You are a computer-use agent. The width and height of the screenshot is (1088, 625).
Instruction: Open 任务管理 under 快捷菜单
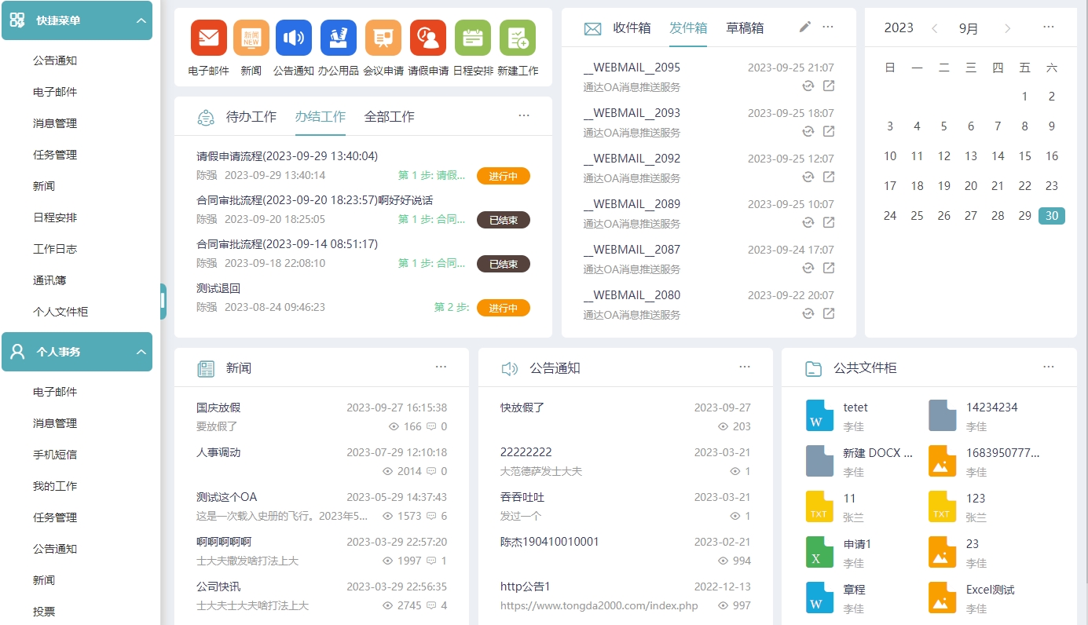(x=55, y=155)
